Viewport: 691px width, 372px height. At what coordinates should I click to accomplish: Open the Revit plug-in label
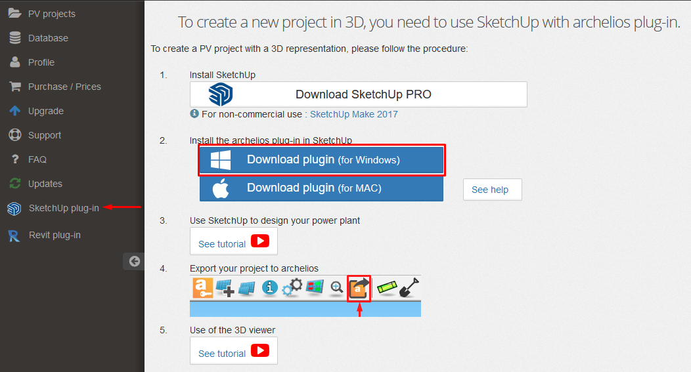click(55, 235)
